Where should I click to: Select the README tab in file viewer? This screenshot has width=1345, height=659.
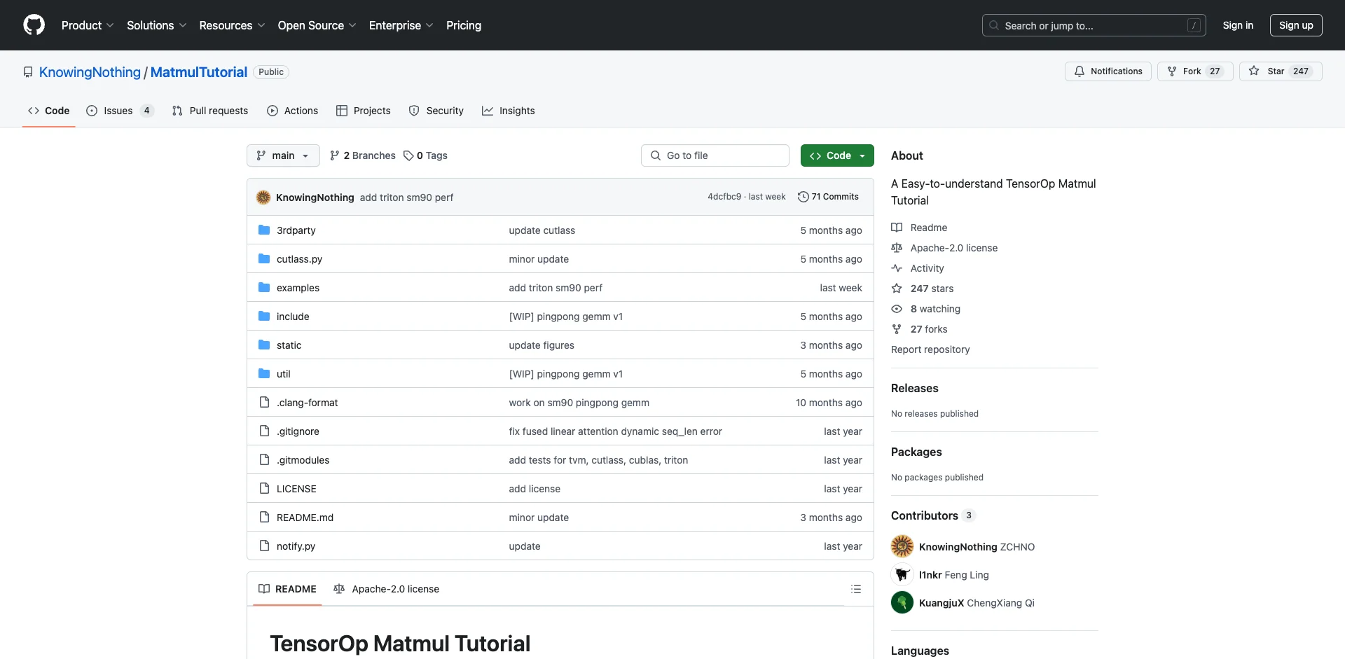click(287, 589)
